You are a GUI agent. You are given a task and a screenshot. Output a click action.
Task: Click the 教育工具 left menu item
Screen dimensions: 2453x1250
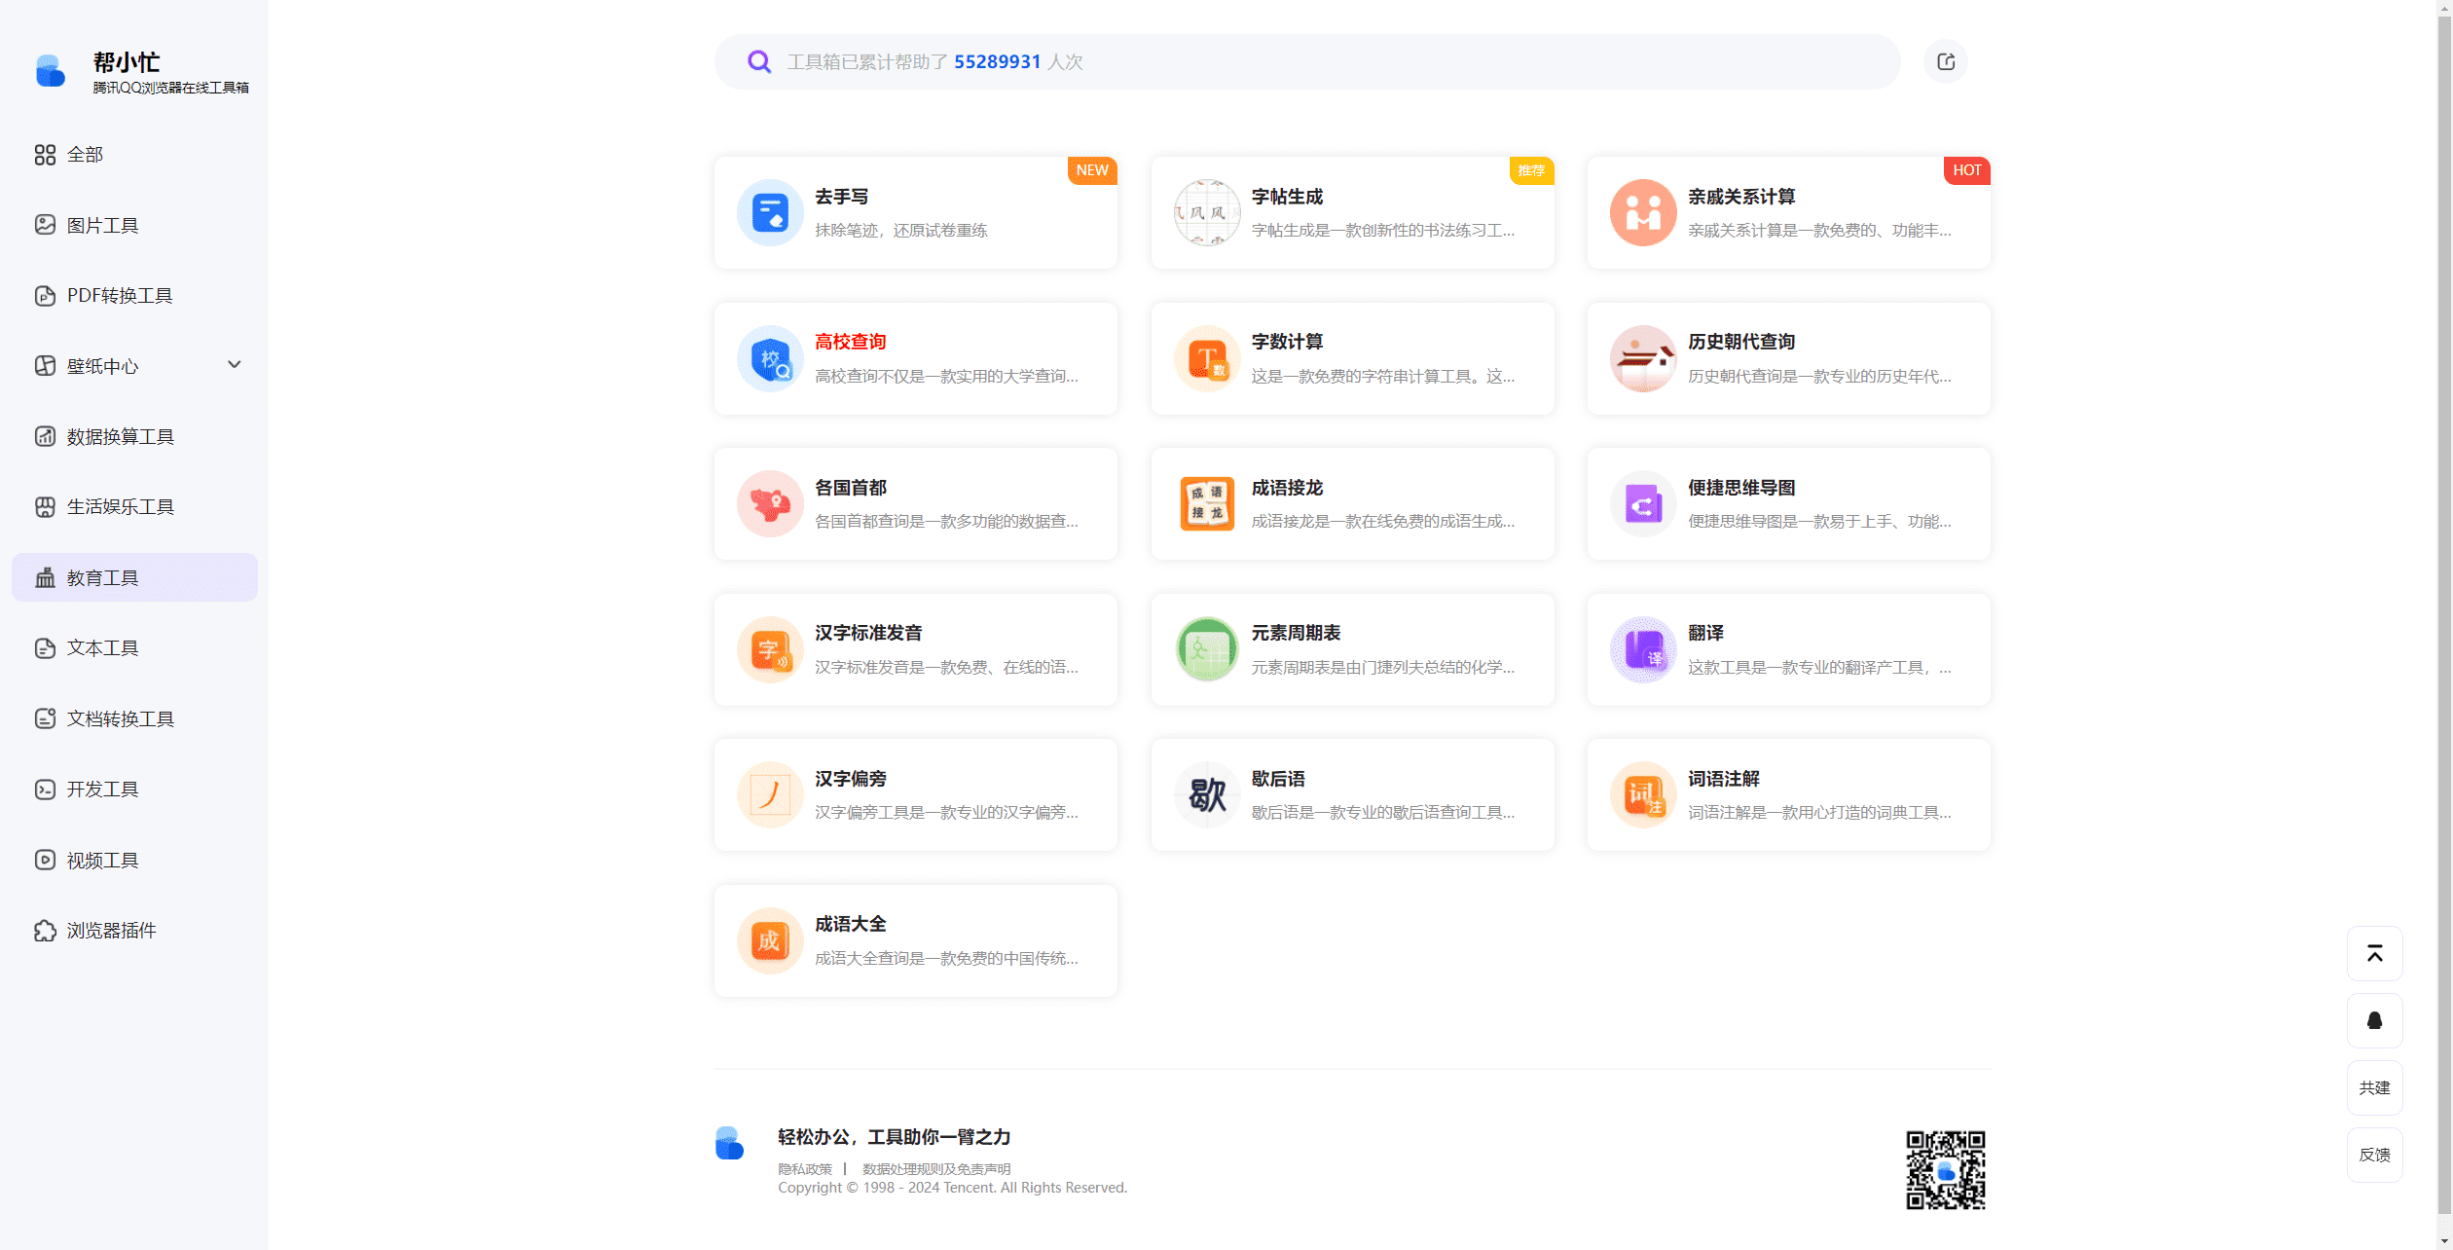(x=135, y=577)
